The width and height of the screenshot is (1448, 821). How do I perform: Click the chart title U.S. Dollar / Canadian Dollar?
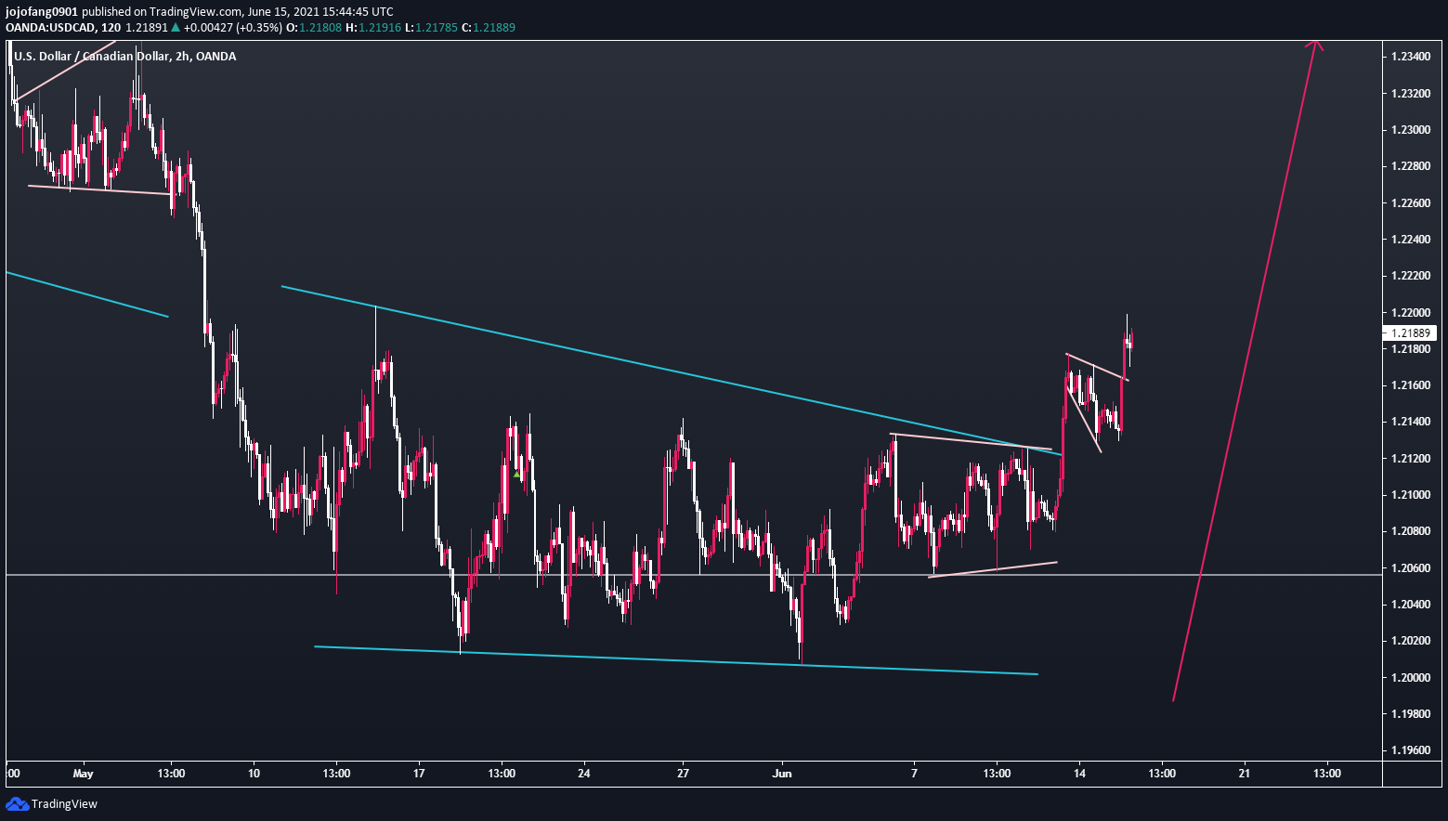tap(92, 56)
